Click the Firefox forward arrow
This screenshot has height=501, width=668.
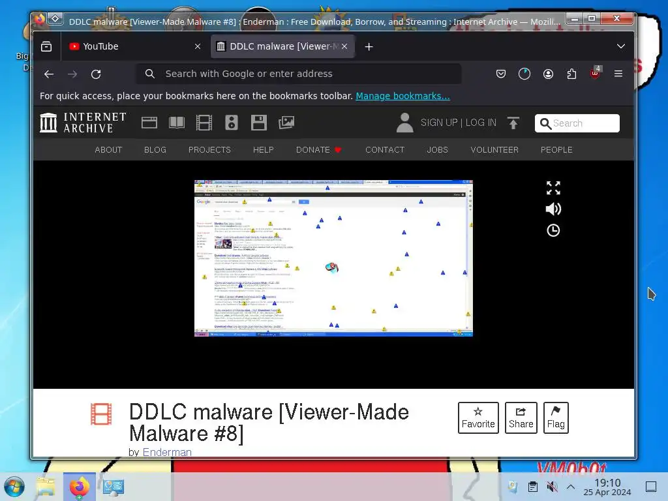tap(72, 74)
